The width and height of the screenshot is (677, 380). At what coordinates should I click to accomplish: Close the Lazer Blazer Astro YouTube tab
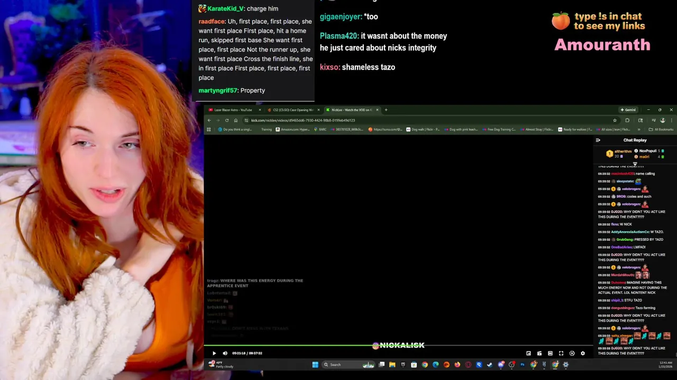pos(259,110)
